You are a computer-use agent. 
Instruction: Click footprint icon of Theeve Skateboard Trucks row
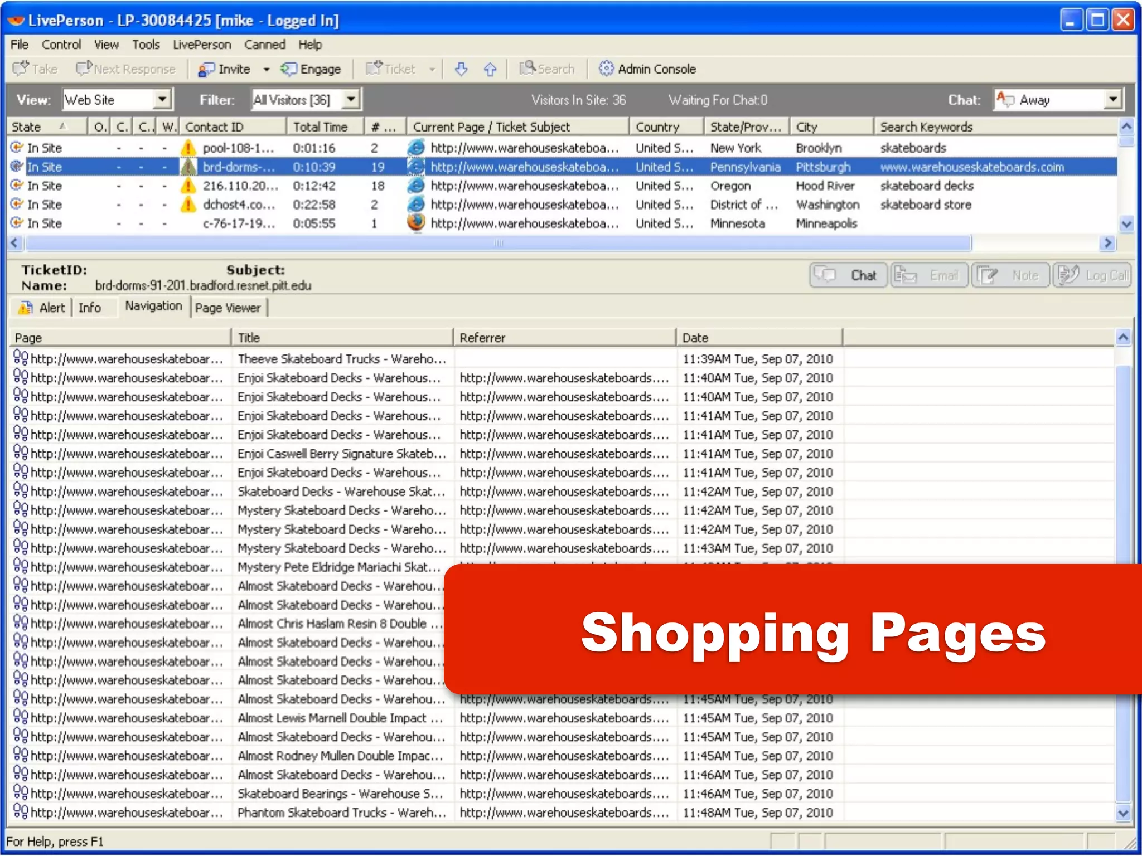[21, 357]
